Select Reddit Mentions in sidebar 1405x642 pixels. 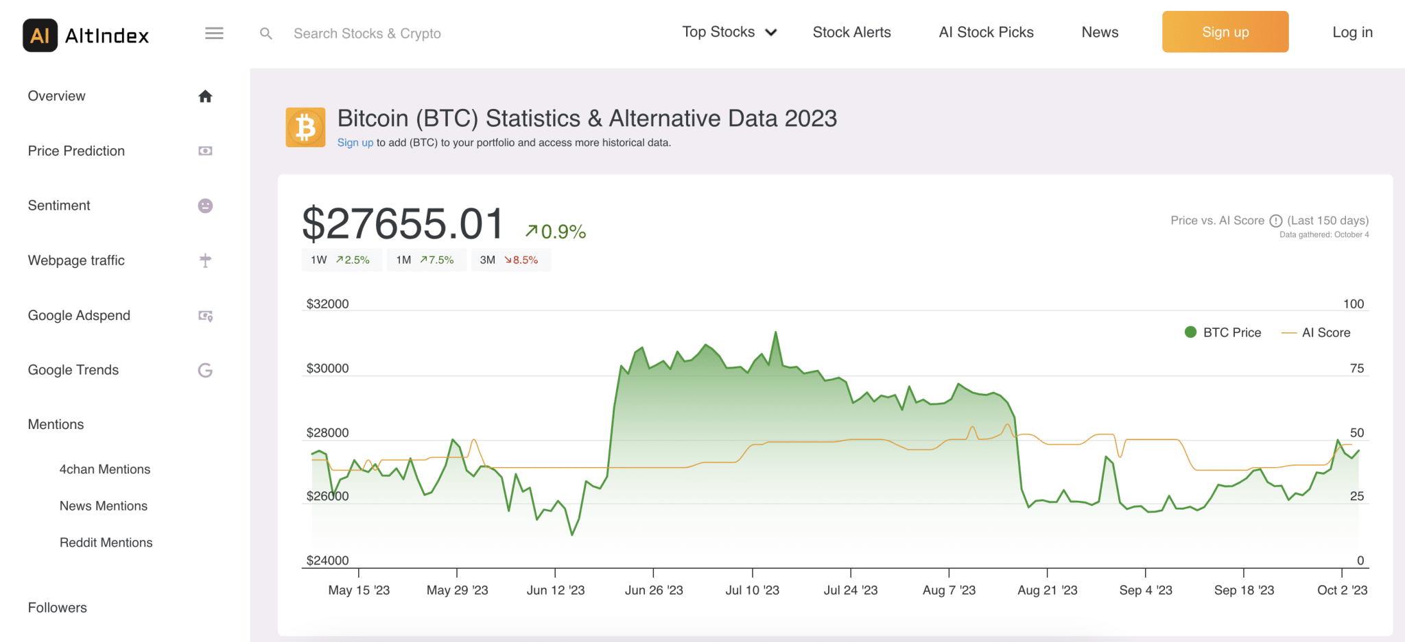click(106, 543)
